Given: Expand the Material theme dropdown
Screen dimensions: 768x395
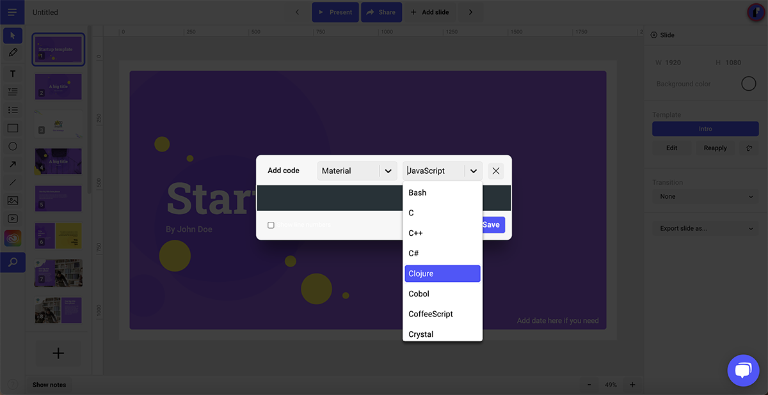Looking at the screenshot, I should 388,171.
